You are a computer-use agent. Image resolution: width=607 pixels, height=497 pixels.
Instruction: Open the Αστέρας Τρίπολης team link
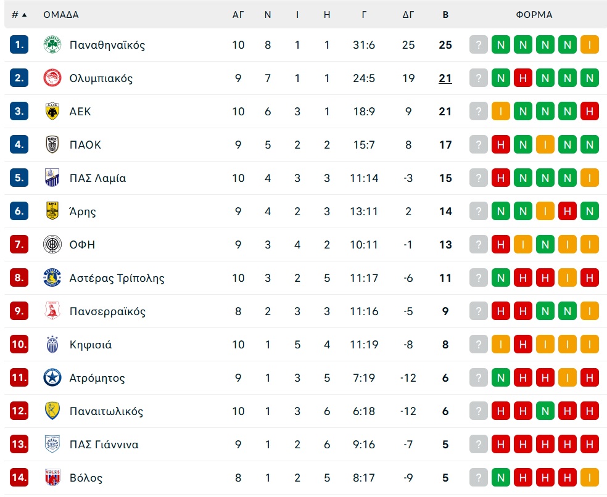pyautogui.click(x=117, y=278)
